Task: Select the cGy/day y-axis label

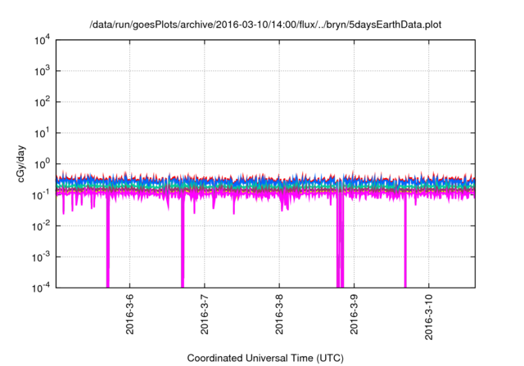Action: click(21, 163)
